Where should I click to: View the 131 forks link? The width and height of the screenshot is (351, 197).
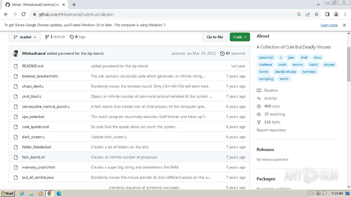268,122
